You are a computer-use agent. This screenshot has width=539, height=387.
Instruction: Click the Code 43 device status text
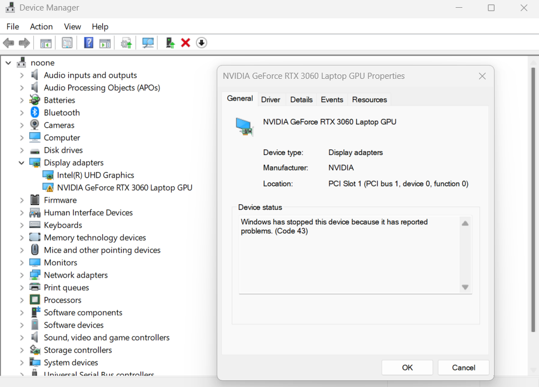click(x=334, y=227)
